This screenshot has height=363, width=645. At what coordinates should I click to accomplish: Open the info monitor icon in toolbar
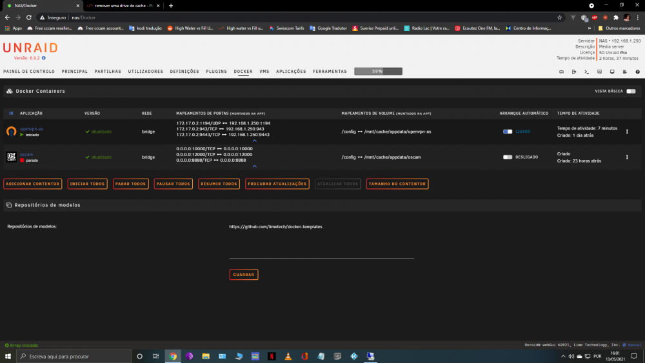tap(612, 72)
